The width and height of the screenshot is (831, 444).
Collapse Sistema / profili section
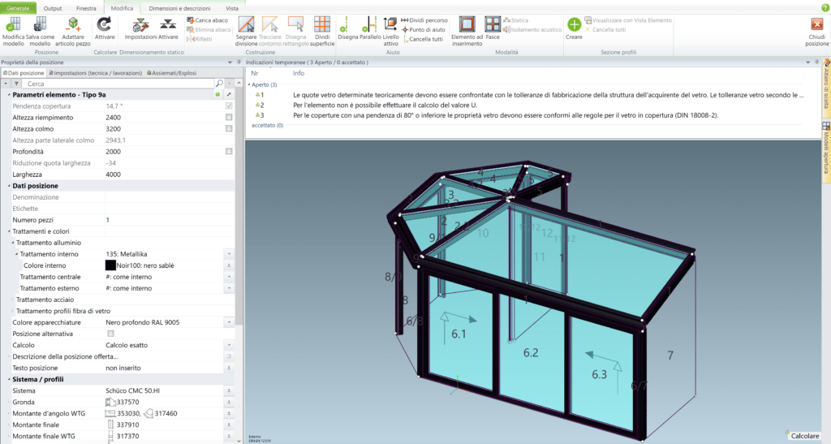point(9,379)
